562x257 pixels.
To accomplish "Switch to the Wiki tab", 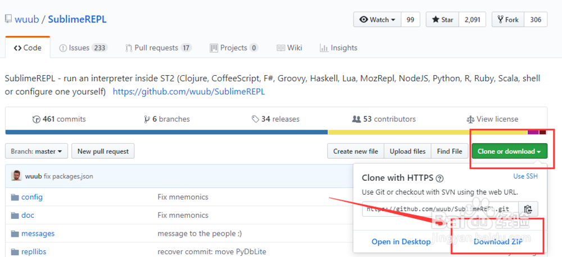I will [x=289, y=48].
